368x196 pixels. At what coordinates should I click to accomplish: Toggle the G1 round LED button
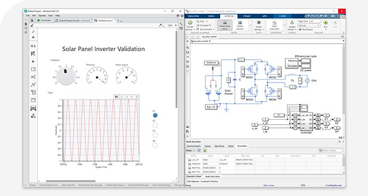click(x=155, y=116)
